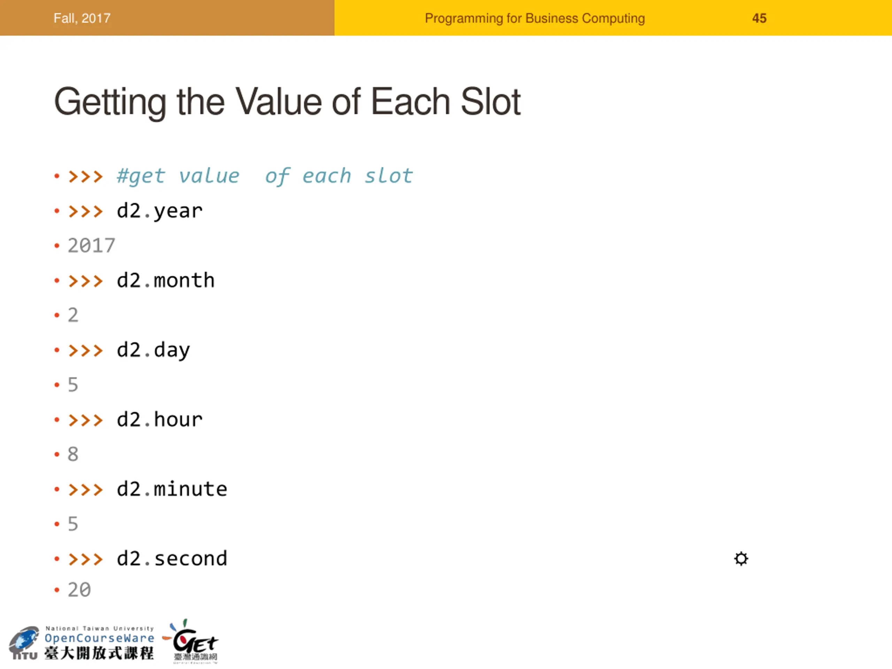This screenshot has height=669, width=892.
Task: Click the output 2 under d2.month
Action: pyautogui.click(x=73, y=315)
